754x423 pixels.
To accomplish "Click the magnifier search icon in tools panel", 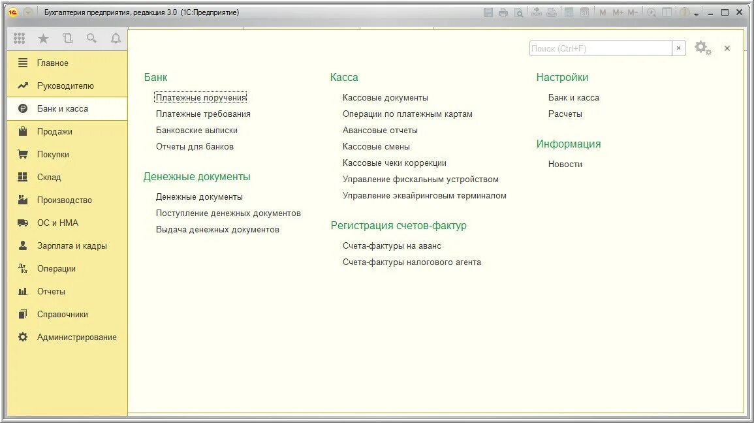I will coord(91,38).
